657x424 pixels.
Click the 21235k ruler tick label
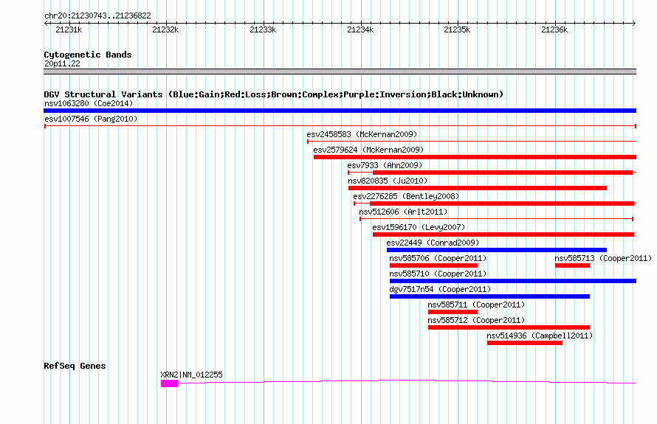(457, 29)
